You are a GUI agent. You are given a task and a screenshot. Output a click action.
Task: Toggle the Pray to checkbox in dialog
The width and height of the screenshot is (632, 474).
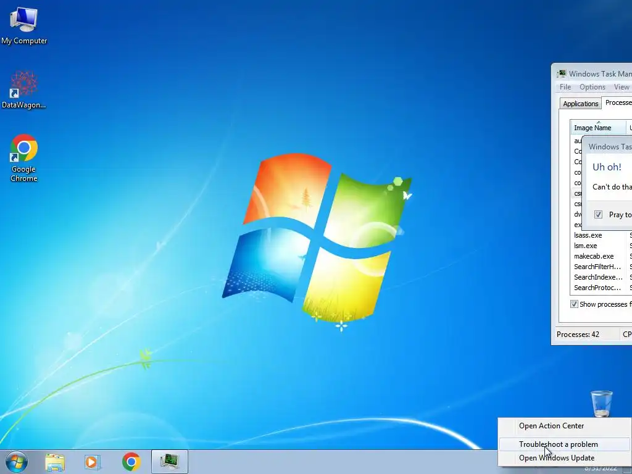click(x=598, y=214)
